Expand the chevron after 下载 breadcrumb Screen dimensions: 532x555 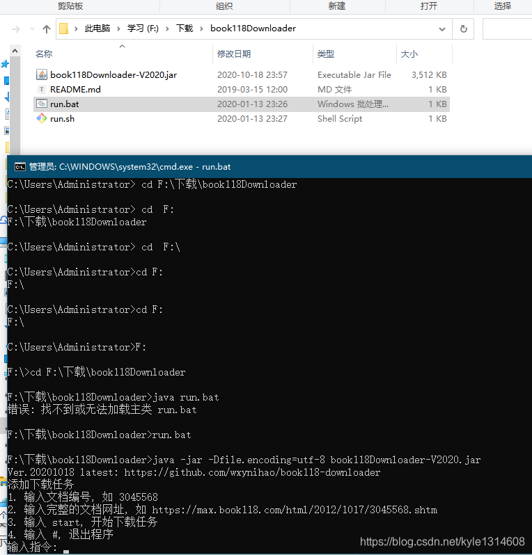click(x=201, y=29)
